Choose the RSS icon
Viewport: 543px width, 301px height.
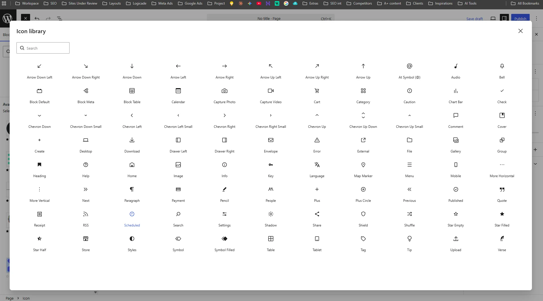pos(86,214)
